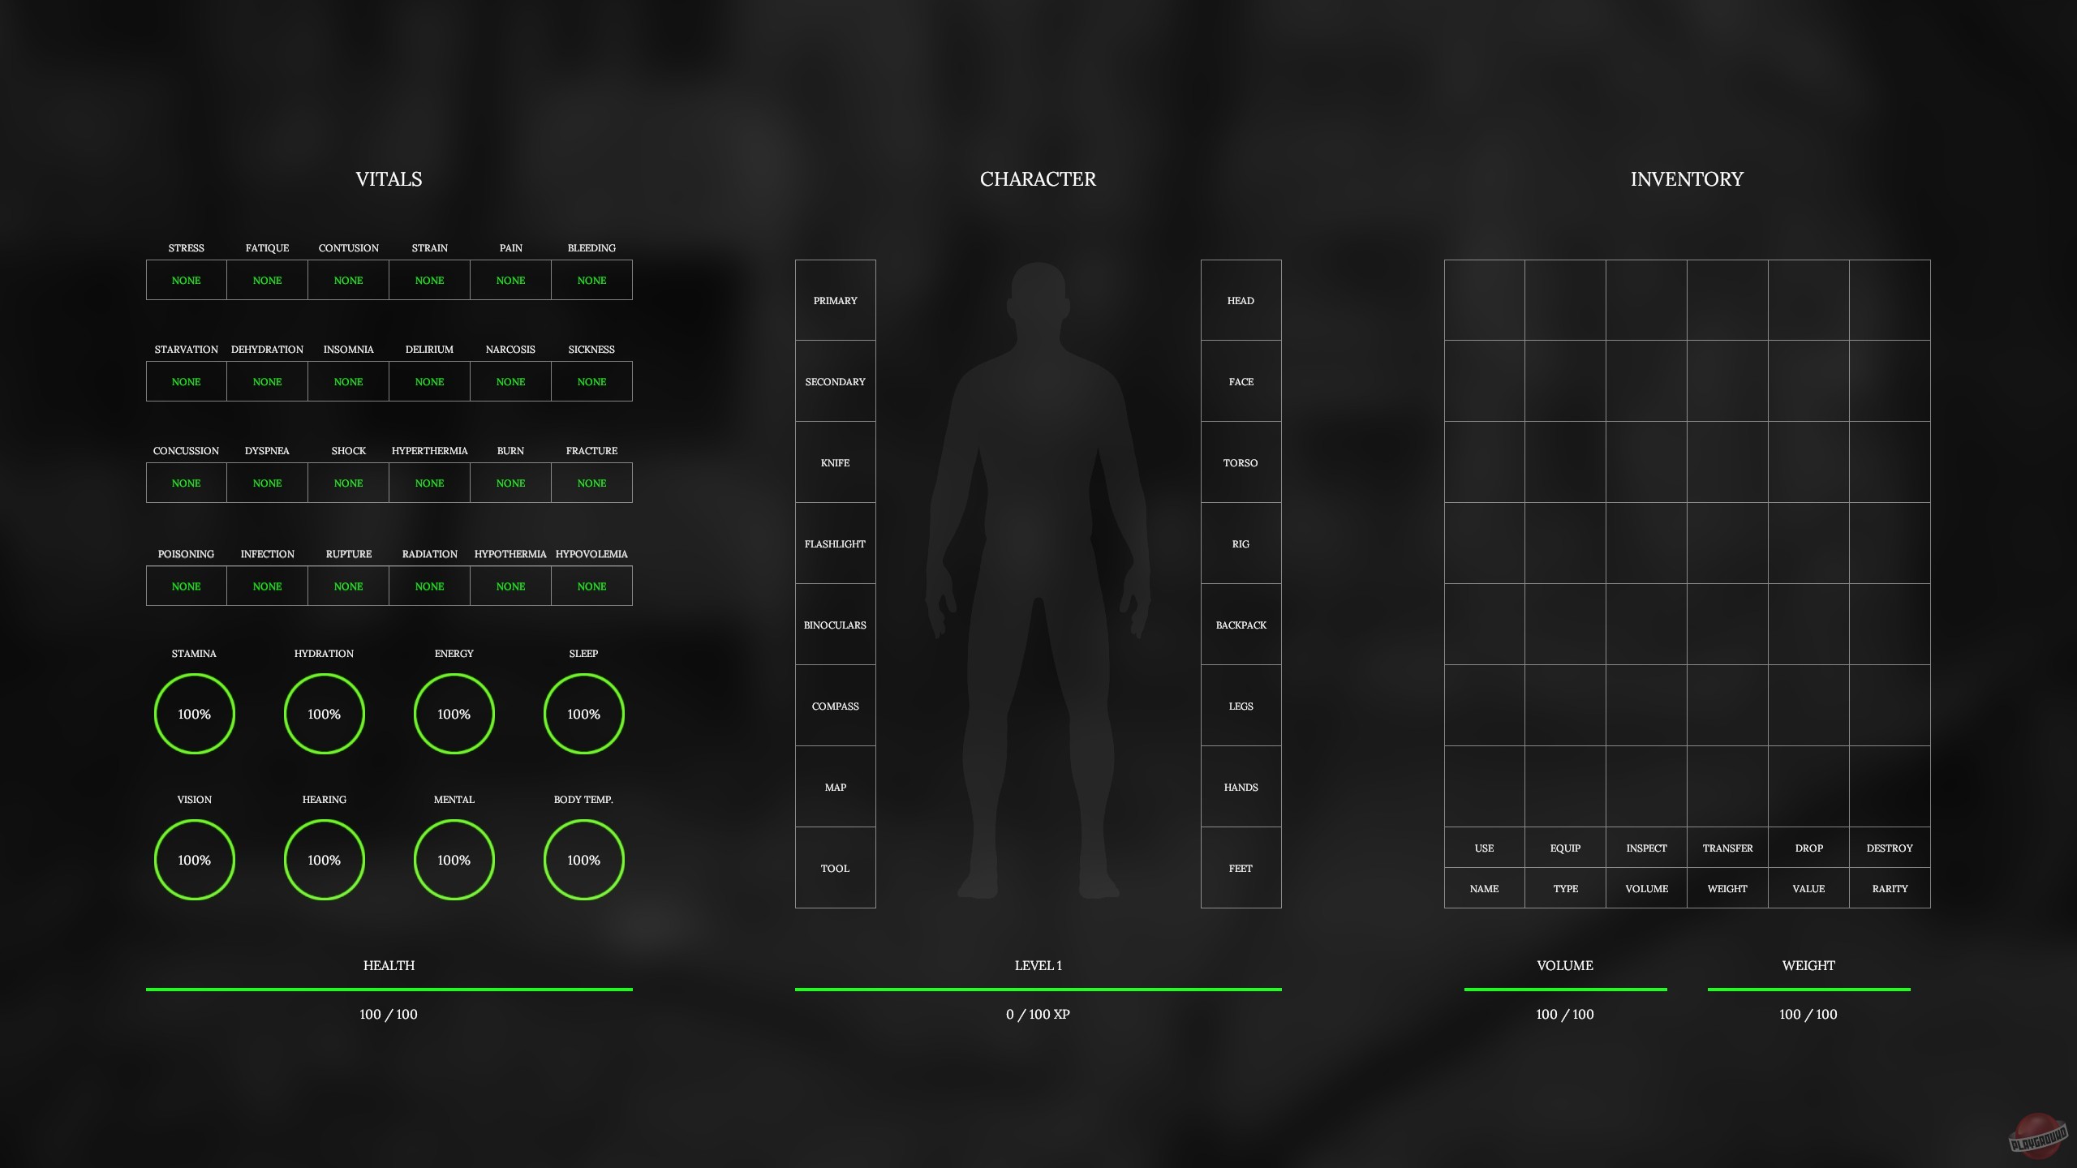Sort inventory by WEIGHT column
The height and width of the screenshot is (1168, 2077).
(x=1727, y=888)
